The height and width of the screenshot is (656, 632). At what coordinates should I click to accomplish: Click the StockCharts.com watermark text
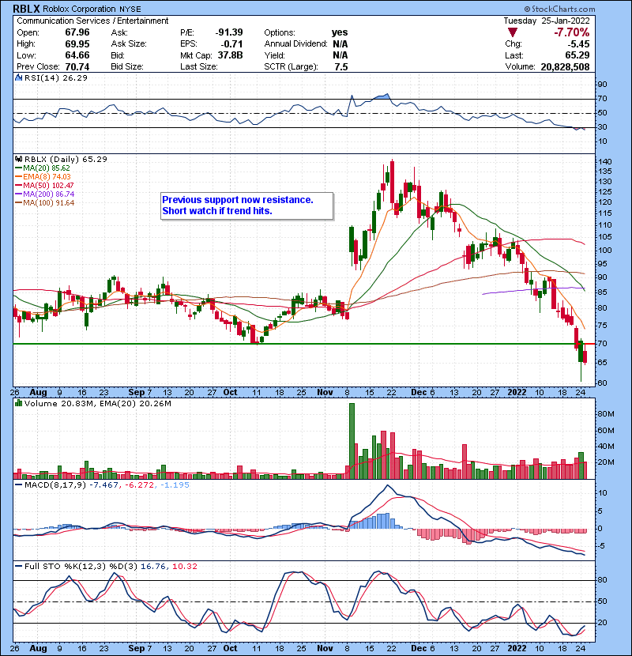tap(559, 9)
